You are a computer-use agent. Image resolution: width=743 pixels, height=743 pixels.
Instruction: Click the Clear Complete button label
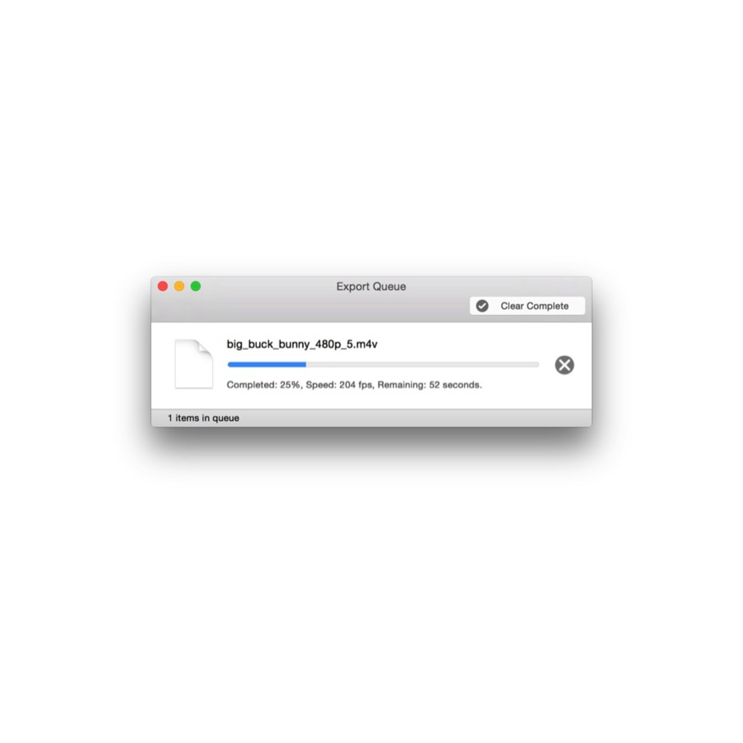535,306
